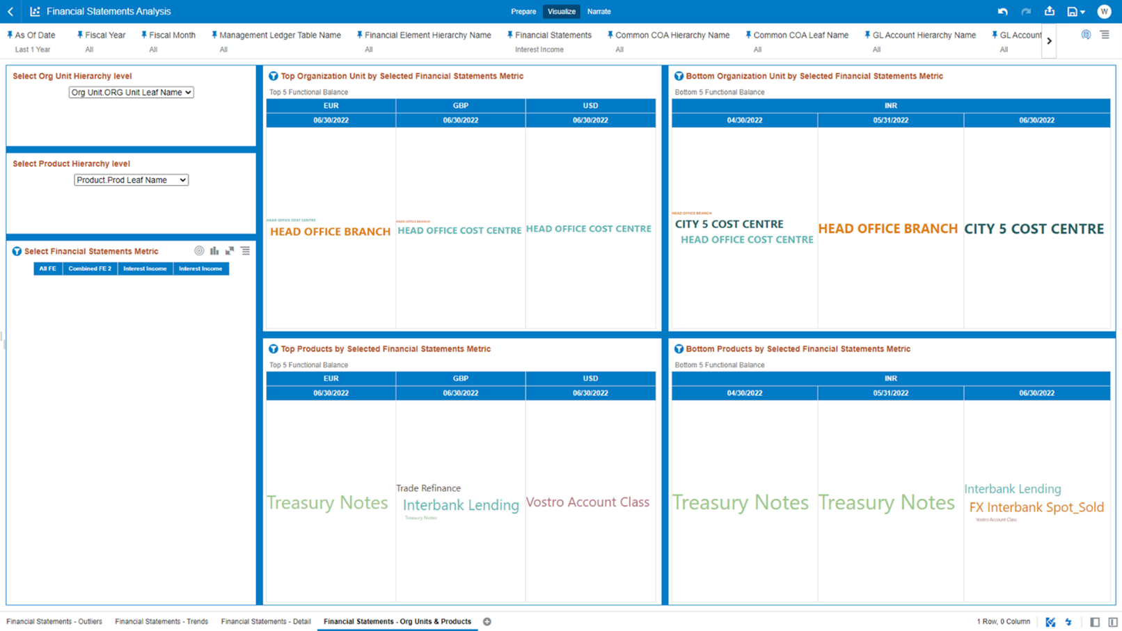
Task: Click INR header in Bottom Products table
Action: click(891, 378)
